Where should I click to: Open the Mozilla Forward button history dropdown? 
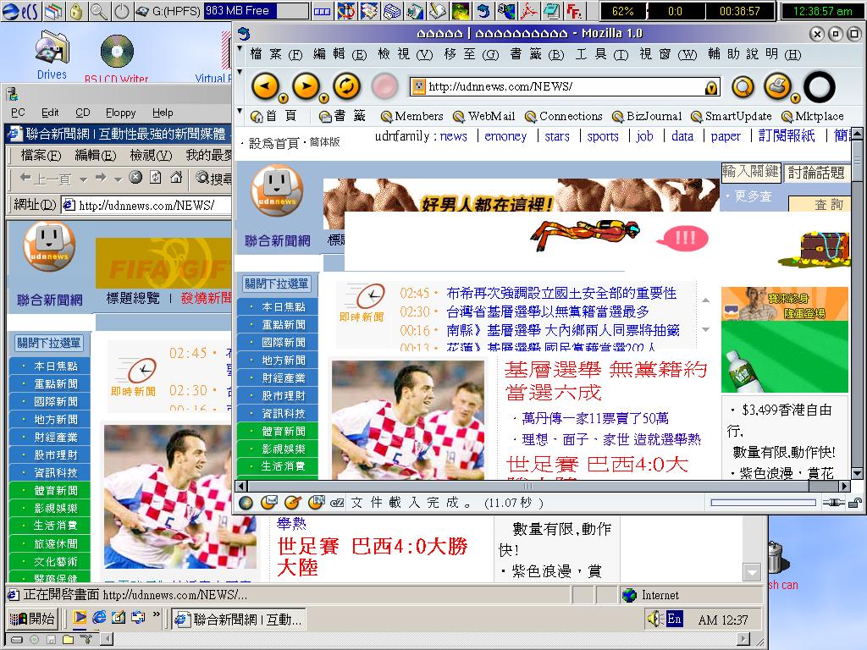tap(324, 98)
